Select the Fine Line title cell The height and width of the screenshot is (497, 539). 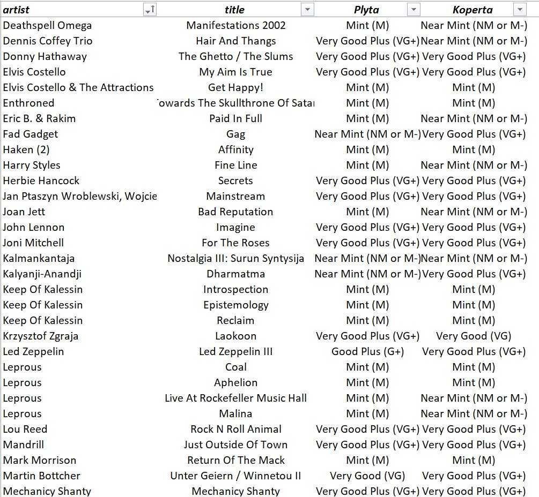coord(236,165)
